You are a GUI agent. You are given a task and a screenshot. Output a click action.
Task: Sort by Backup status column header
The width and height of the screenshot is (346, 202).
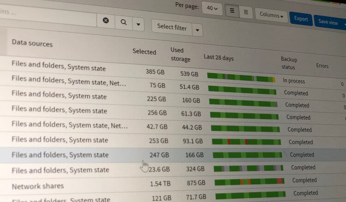click(289, 63)
